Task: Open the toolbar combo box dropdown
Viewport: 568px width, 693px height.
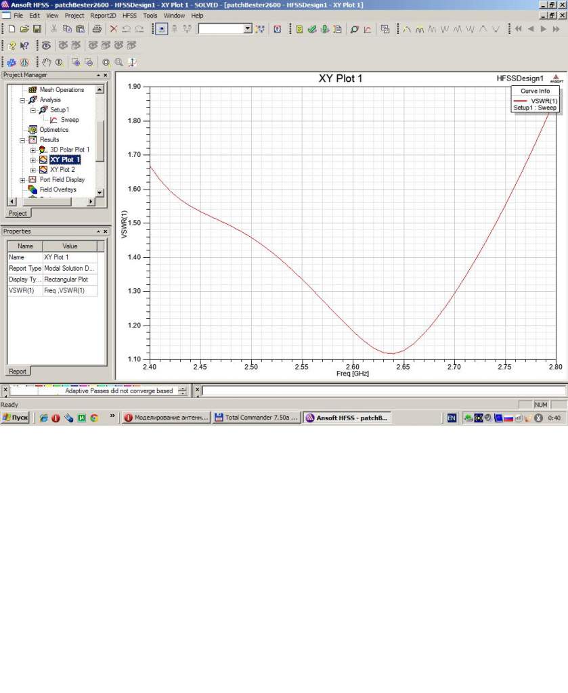Action: point(247,29)
